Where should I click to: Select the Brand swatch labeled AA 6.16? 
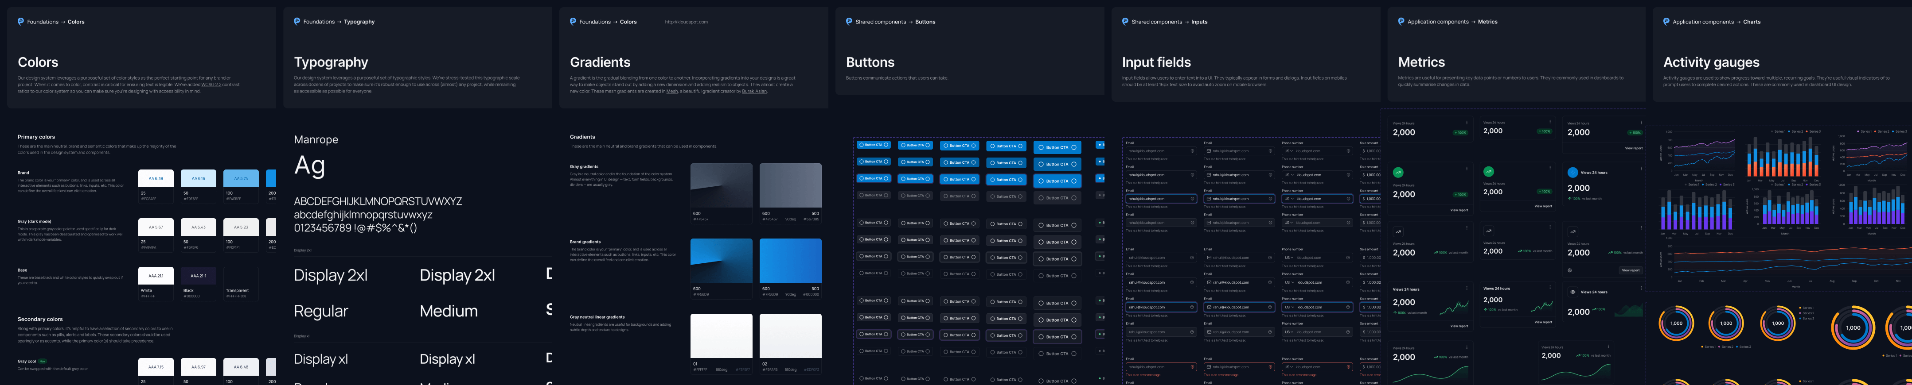point(198,178)
